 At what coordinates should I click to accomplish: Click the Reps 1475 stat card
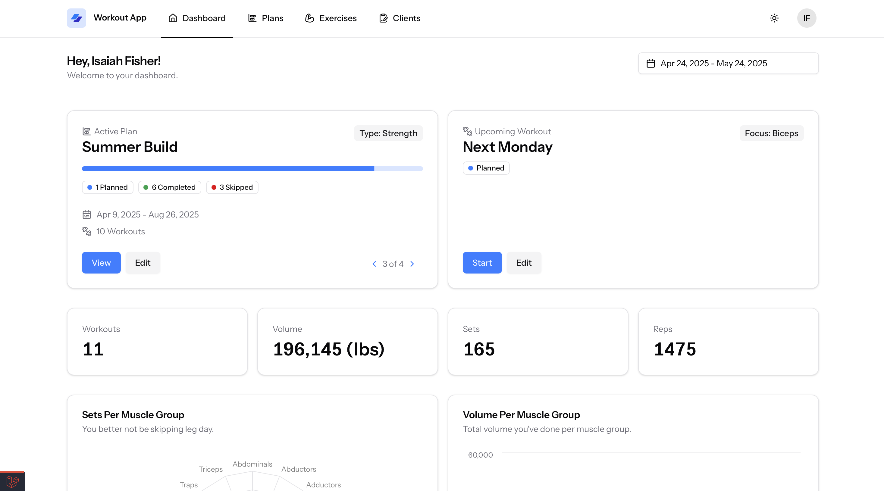click(728, 341)
